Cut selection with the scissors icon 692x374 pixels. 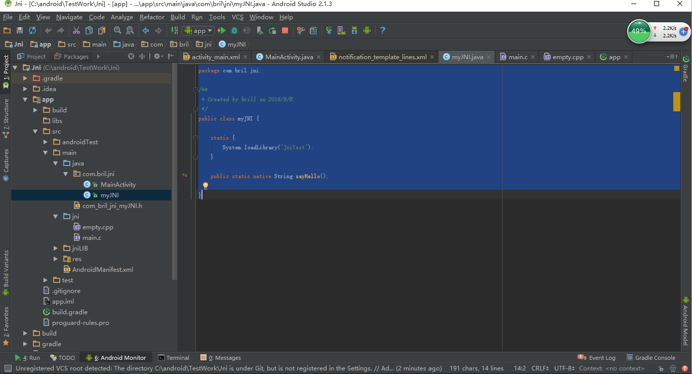tap(76, 30)
